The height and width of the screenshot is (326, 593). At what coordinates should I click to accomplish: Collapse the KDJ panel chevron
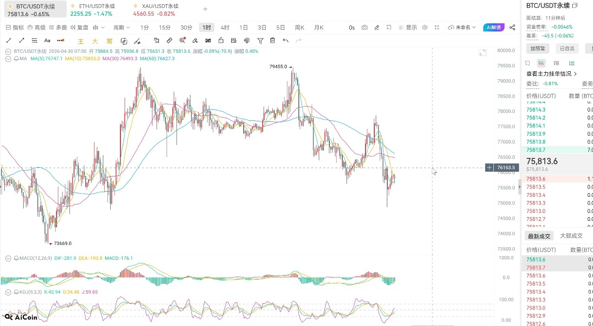point(8,292)
